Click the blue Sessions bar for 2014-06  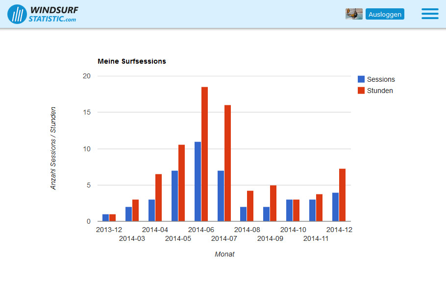(198, 182)
